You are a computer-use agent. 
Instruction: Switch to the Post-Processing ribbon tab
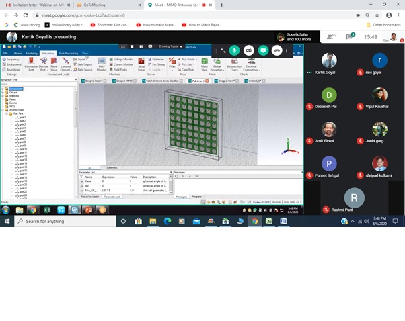point(67,53)
